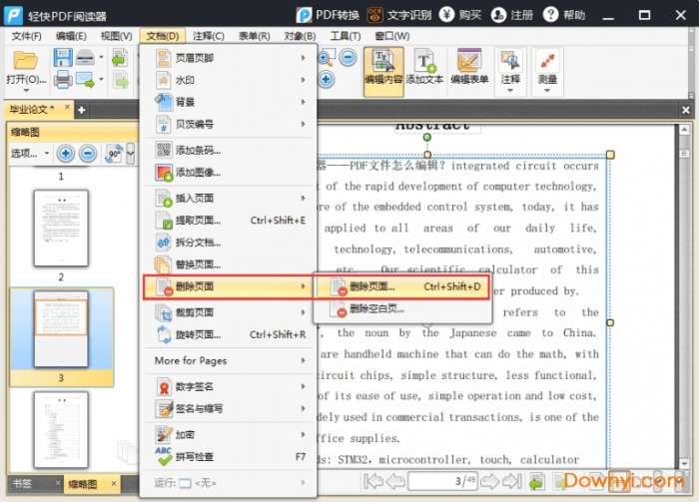Switch to the 书签 bookmarks tab
Viewport: 699px width, 502px height.
(x=21, y=484)
